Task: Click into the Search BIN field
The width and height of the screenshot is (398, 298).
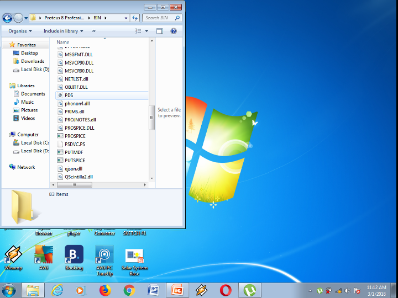Action: tap(158, 18)
